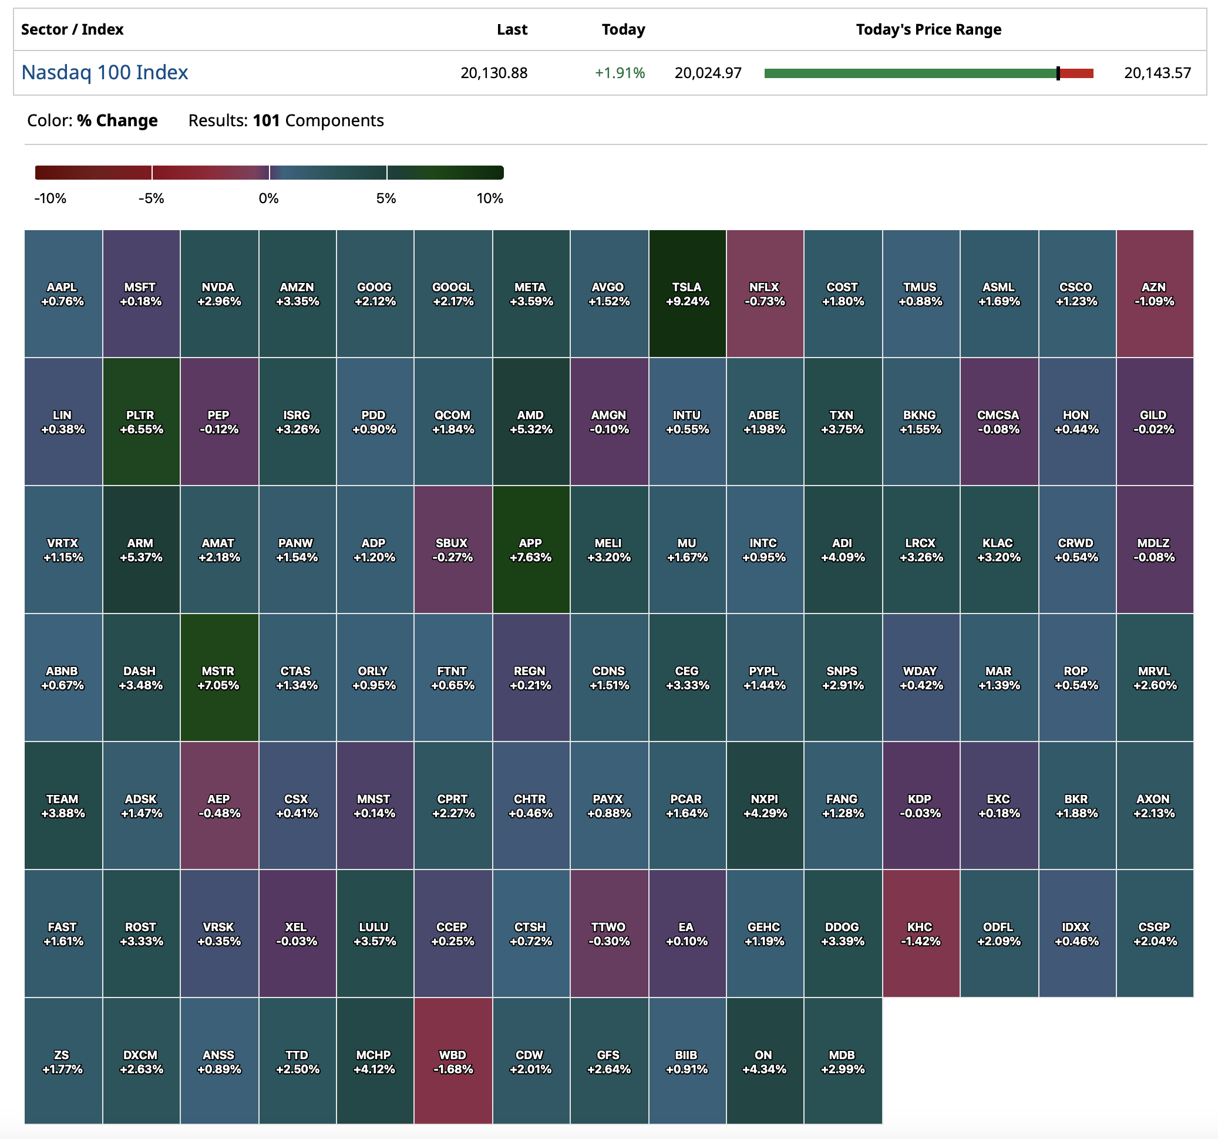Click the Last column header
The image size is (1218, 1139).
click(512, 29)
